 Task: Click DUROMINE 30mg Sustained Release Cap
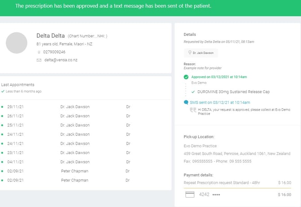click(234, 92)
